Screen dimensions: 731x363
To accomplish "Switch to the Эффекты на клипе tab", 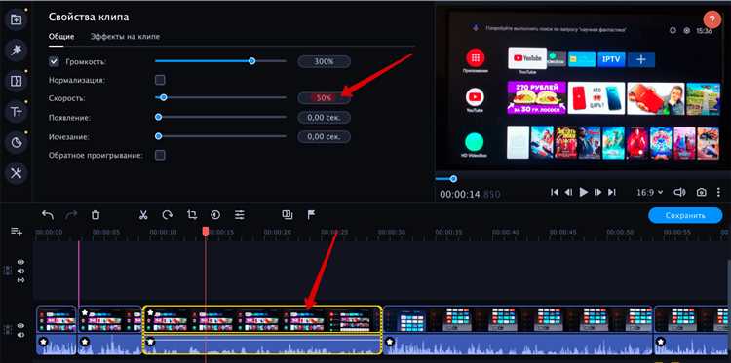I will [125, 37].
